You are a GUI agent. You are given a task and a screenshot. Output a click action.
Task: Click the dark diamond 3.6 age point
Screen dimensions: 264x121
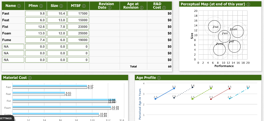pos(192,87)
